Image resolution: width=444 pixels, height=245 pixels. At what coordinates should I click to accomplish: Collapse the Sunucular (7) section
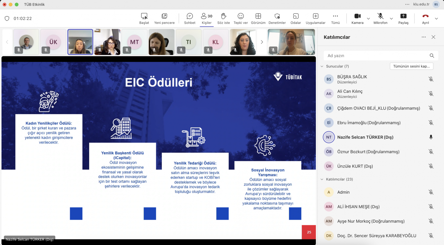click(x=322, y=67)
